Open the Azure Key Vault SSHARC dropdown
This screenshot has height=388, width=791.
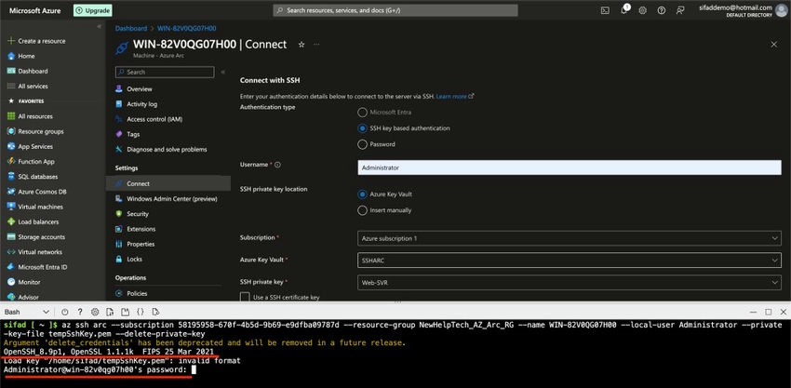(570, 261)
